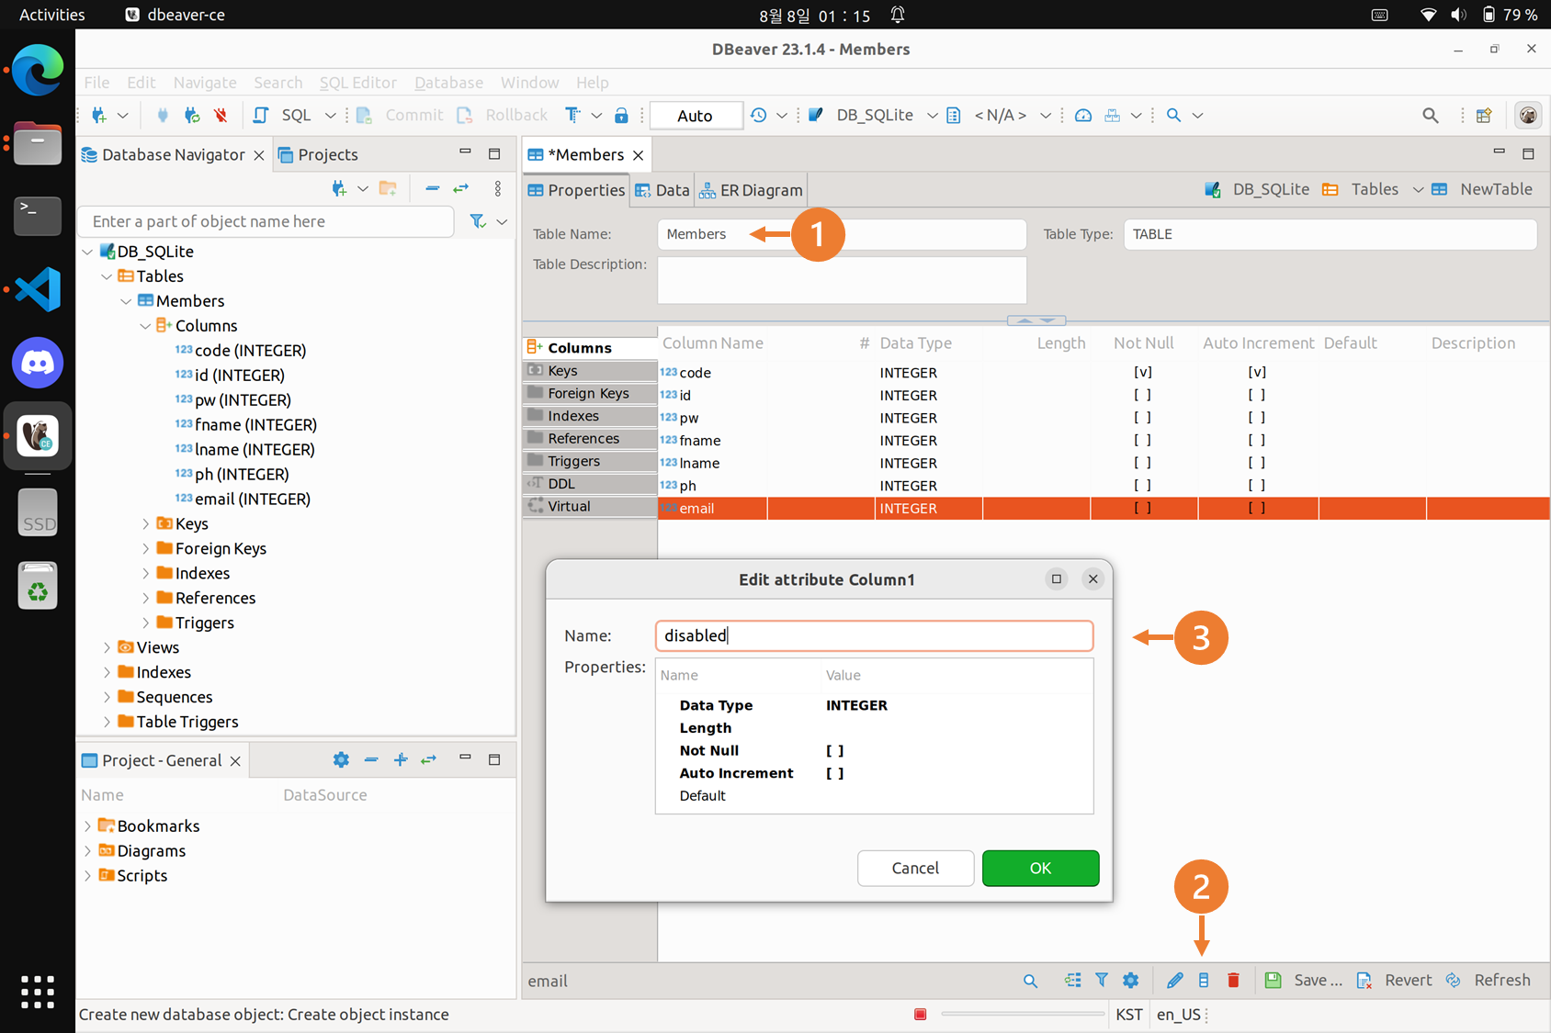Click the new folder icon in navigator
Viewport: 1551px width, 1033px height.
pos(388,188)
